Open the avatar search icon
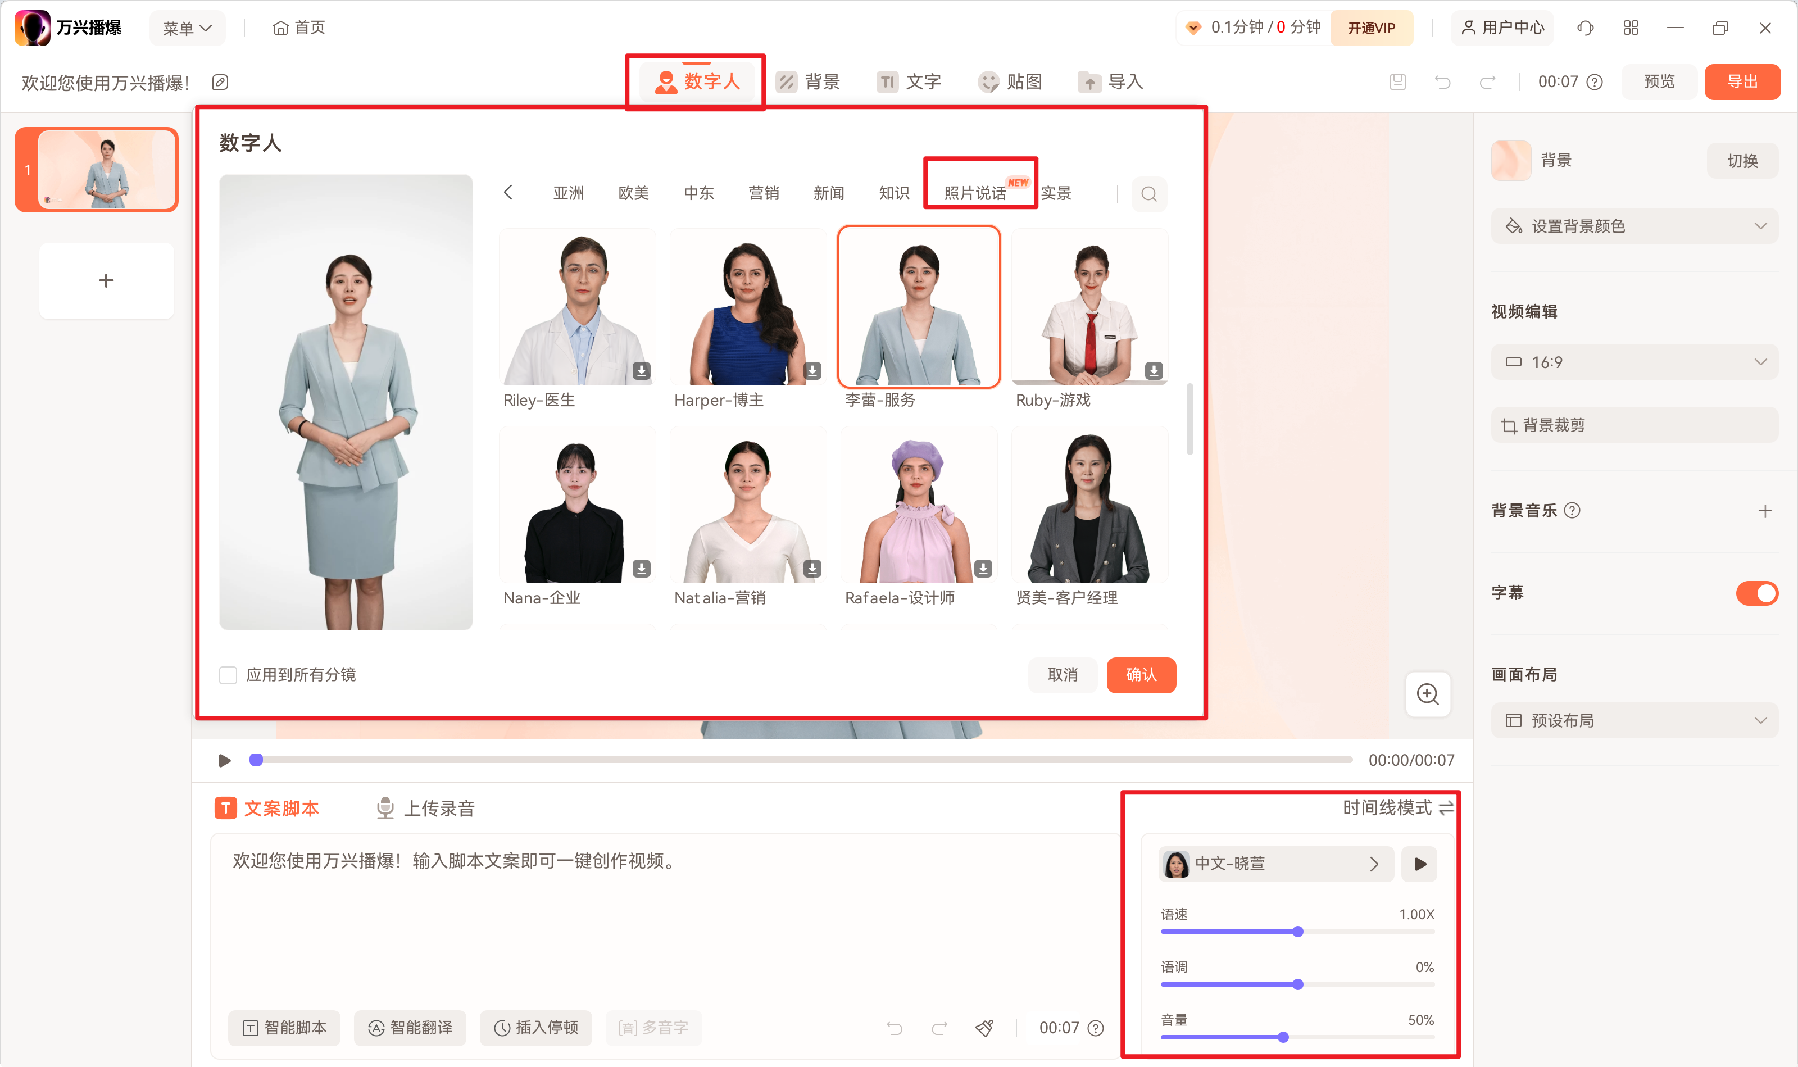The height and width of the screenshot is (1067, 1798). click(x=1149, y=193)
